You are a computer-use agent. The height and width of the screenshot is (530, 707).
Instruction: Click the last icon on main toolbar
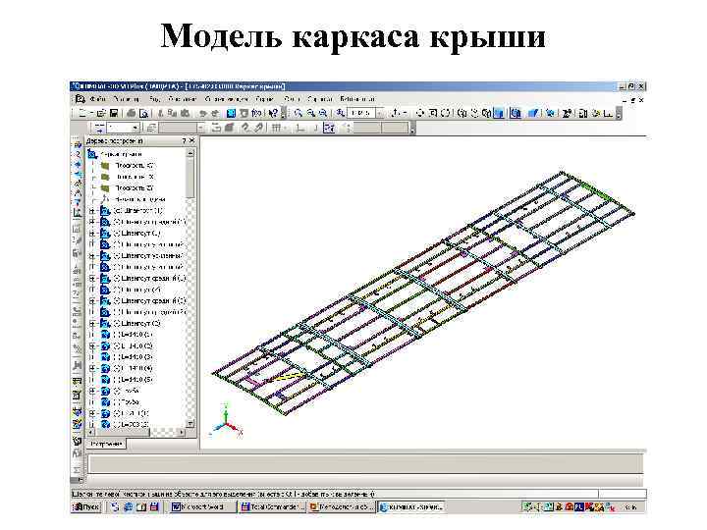[x=608, y=113]
